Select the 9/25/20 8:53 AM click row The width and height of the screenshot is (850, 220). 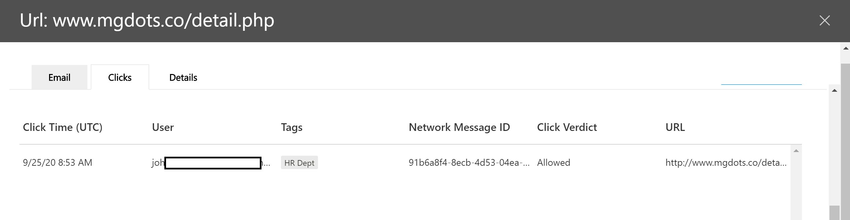405,163
